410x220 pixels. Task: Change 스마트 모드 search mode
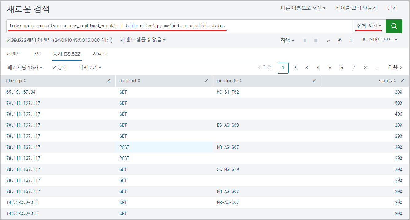380,40
